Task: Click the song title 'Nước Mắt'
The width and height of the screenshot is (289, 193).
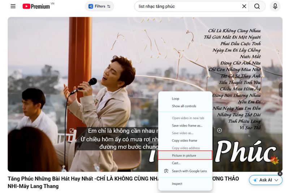Action: pos(250,56)
